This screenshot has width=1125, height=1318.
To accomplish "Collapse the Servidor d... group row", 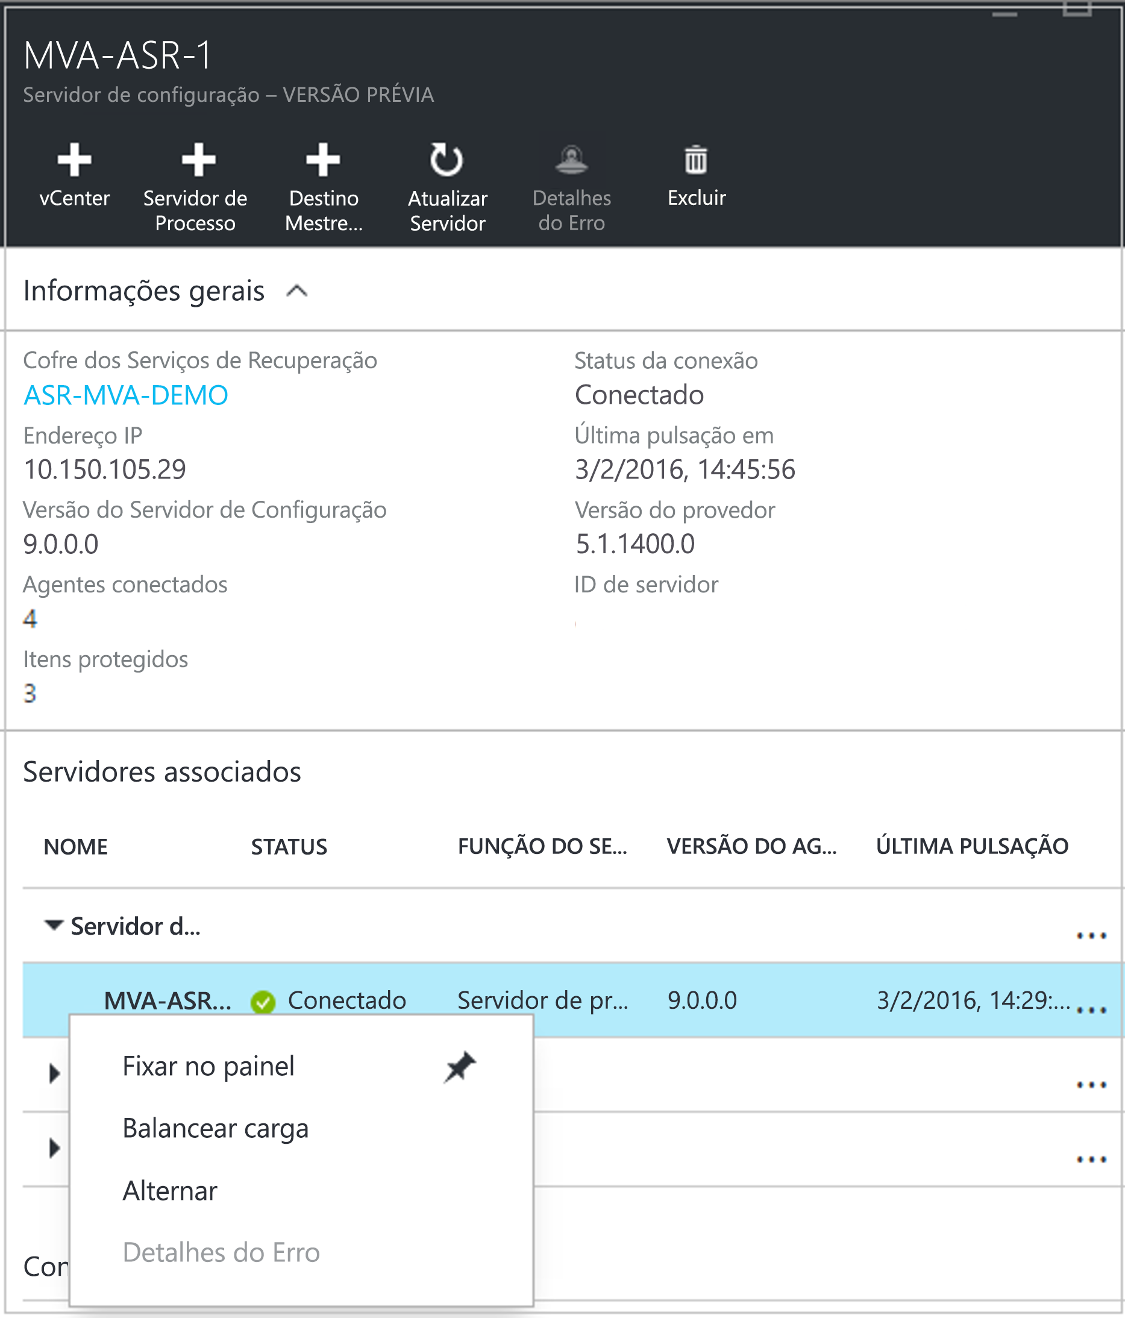I will coord(54,925).
